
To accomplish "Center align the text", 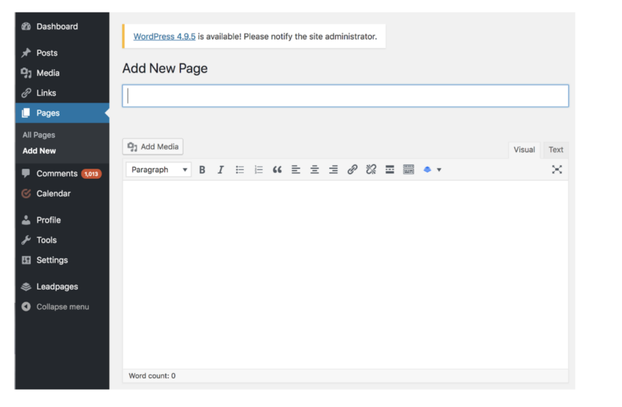I will (x=315, y=170).
